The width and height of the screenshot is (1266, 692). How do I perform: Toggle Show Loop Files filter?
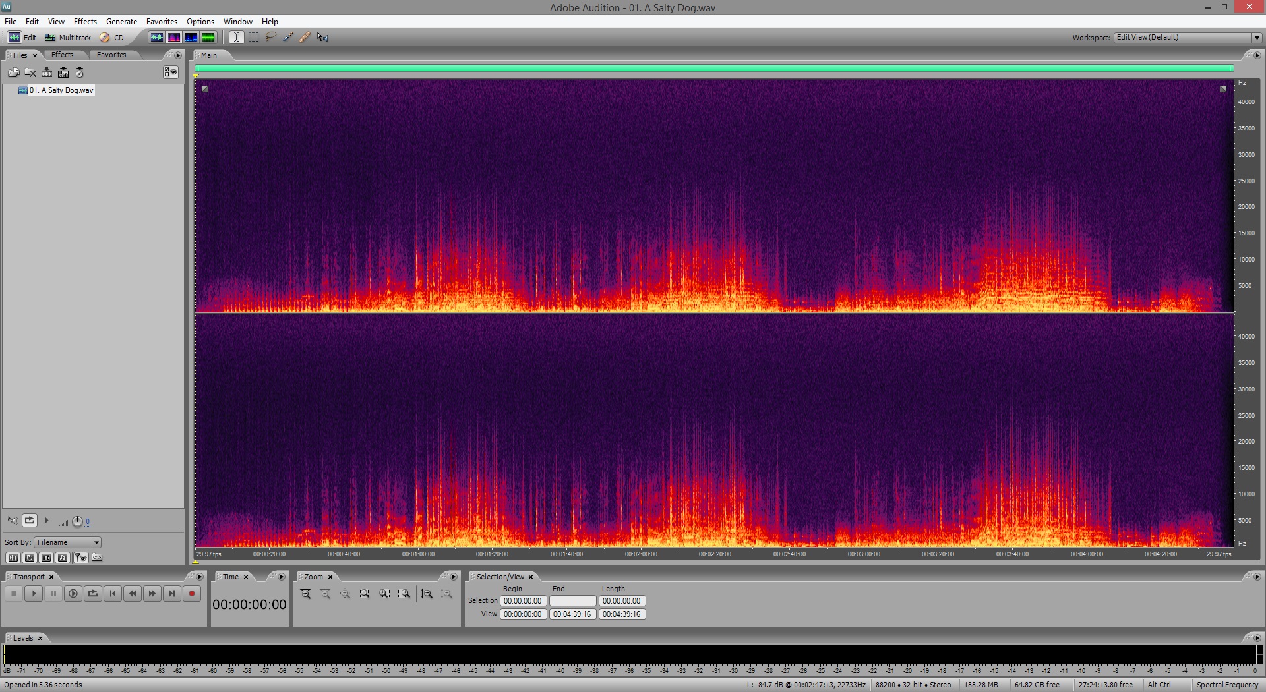point(30,558)
